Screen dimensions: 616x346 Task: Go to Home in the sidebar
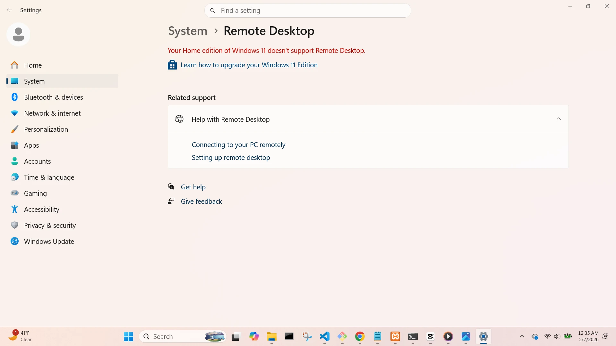(62, 65)
